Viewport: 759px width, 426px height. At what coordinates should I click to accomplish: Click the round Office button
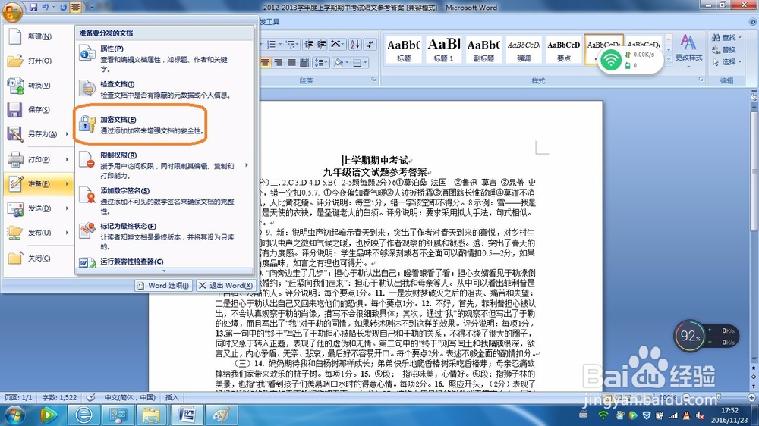(11, 11)
